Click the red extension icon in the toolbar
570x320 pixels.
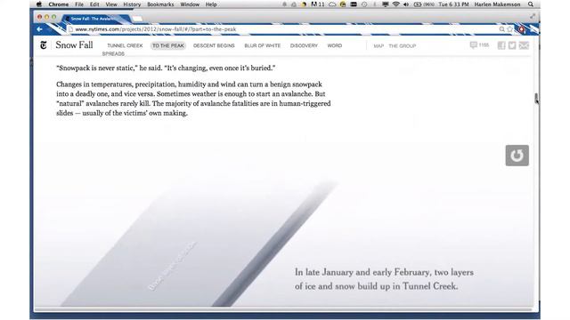[x=522, y=29]
